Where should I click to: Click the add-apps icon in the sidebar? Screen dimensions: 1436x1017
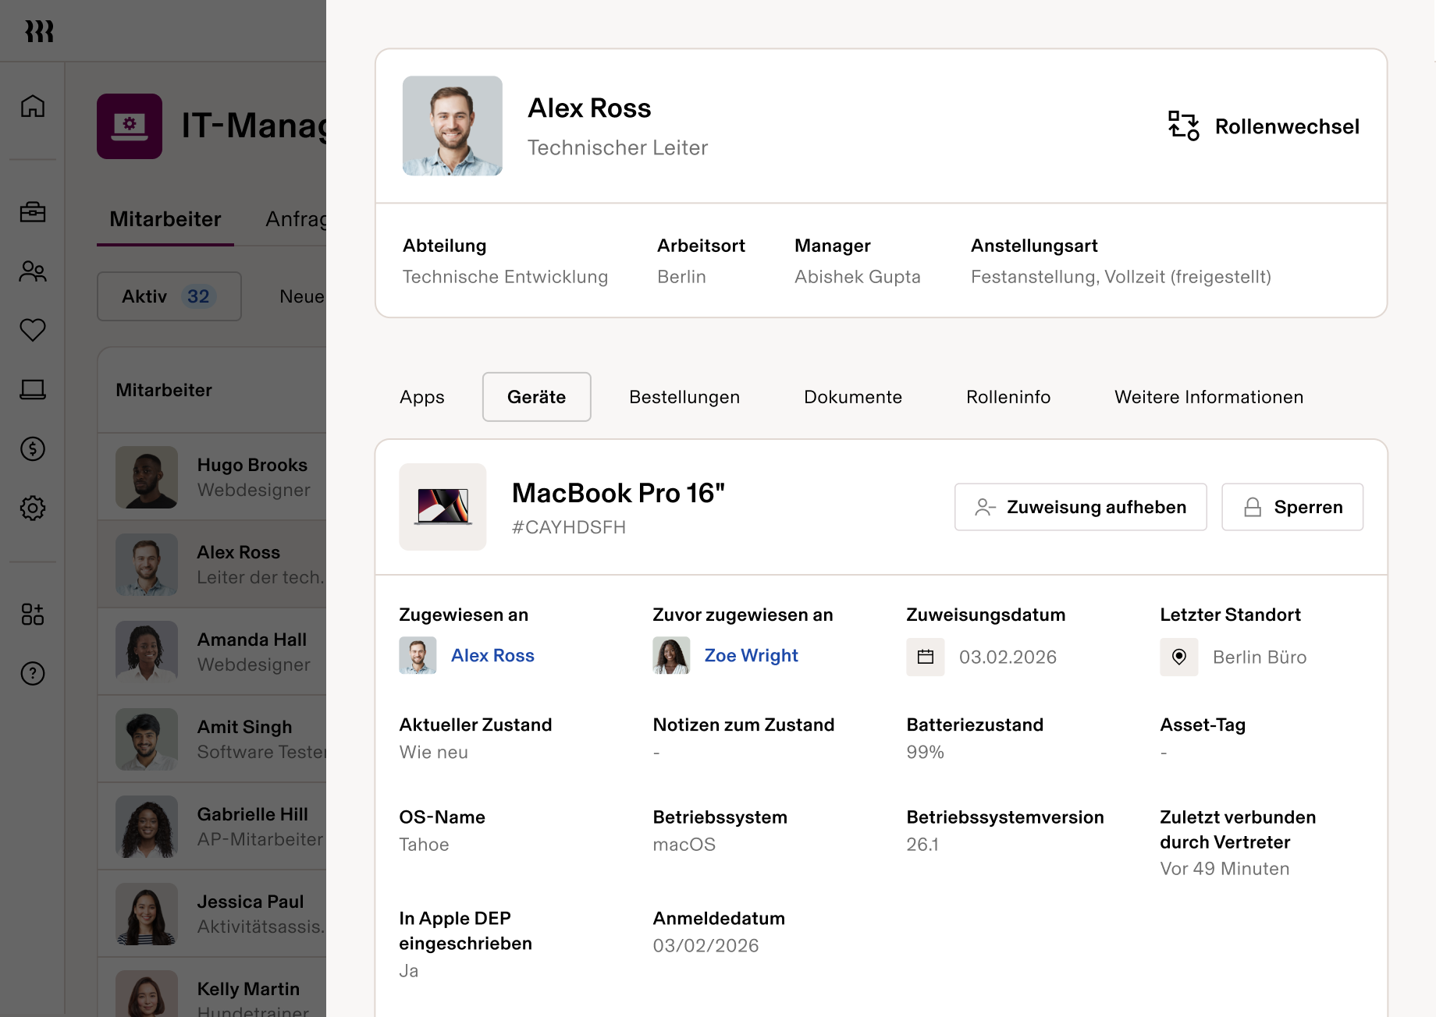point(33,615)
